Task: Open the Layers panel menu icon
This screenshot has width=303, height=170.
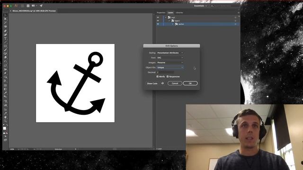Action: 239,13
